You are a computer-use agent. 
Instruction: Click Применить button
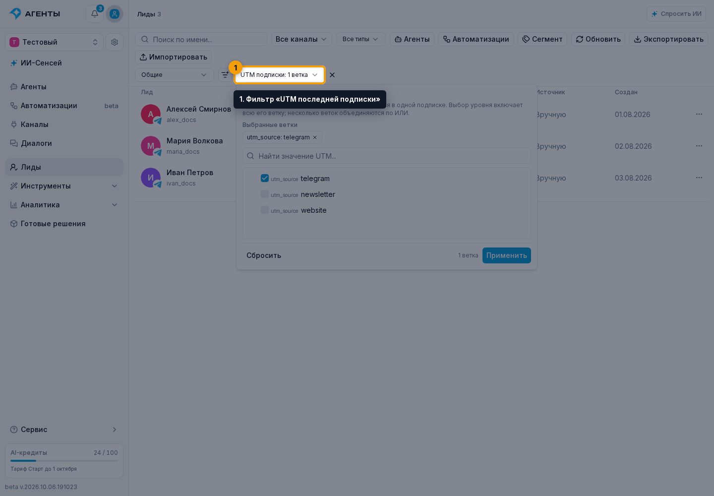click(507, 255)
